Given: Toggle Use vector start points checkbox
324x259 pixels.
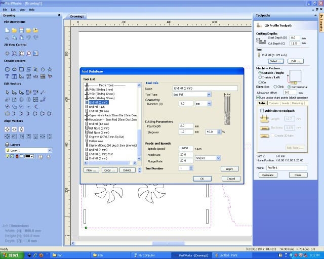Looking at the screenshot, I should tap(258, 97).
